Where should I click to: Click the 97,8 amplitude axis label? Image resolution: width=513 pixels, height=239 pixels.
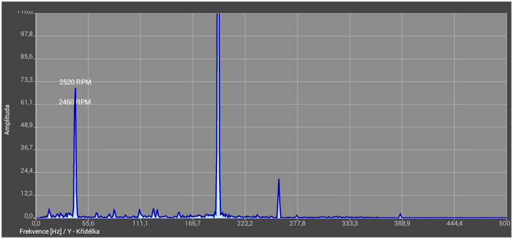tap(26, 34)
